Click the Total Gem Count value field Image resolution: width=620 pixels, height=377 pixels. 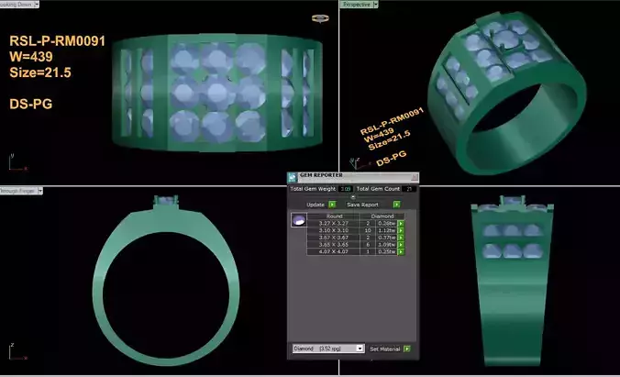[x=409, y=189]
